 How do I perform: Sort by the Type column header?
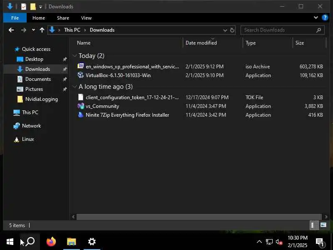pos(251,43)
